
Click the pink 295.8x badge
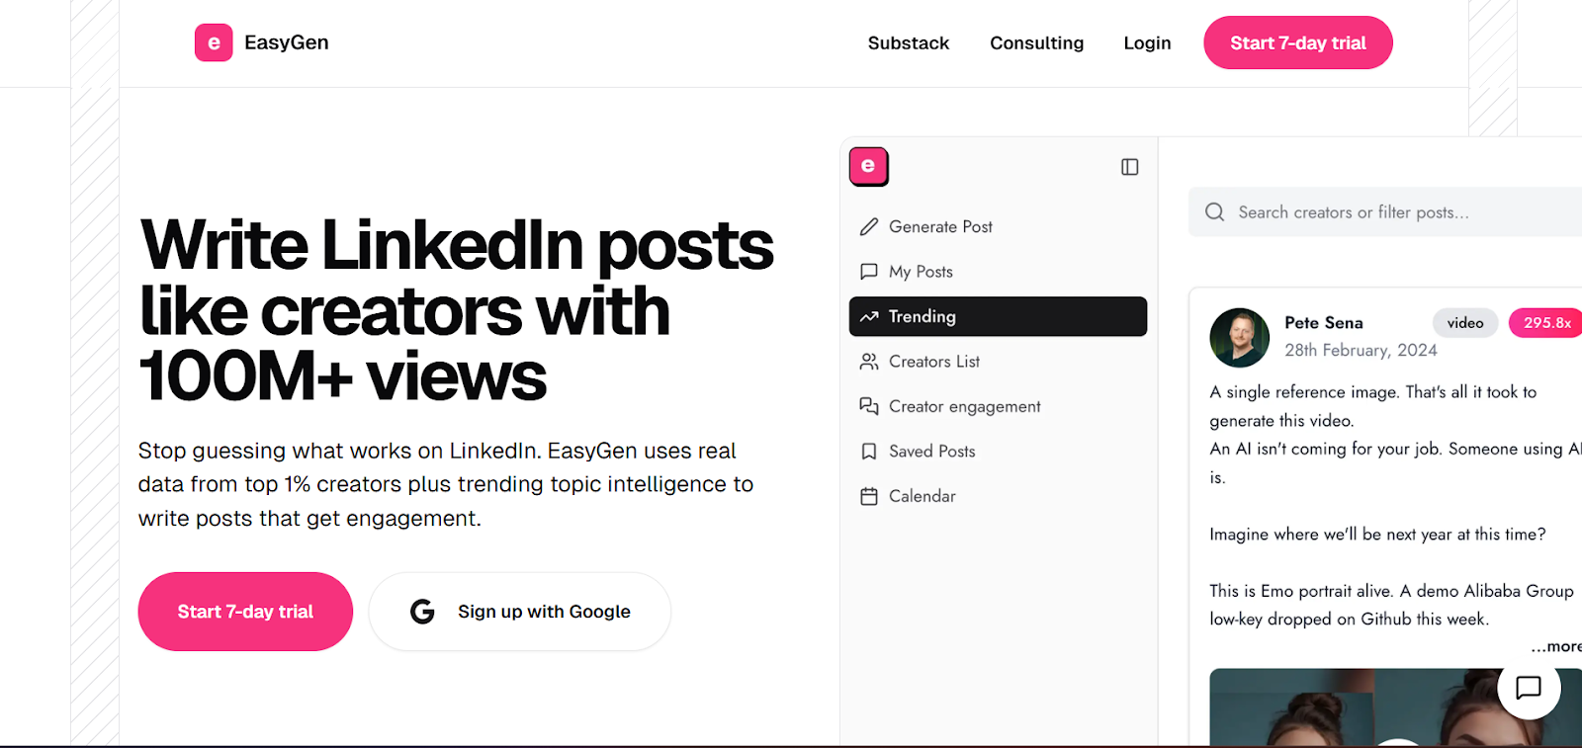1546,323
